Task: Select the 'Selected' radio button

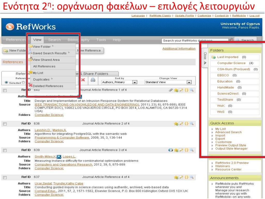Action: (6, 83)
